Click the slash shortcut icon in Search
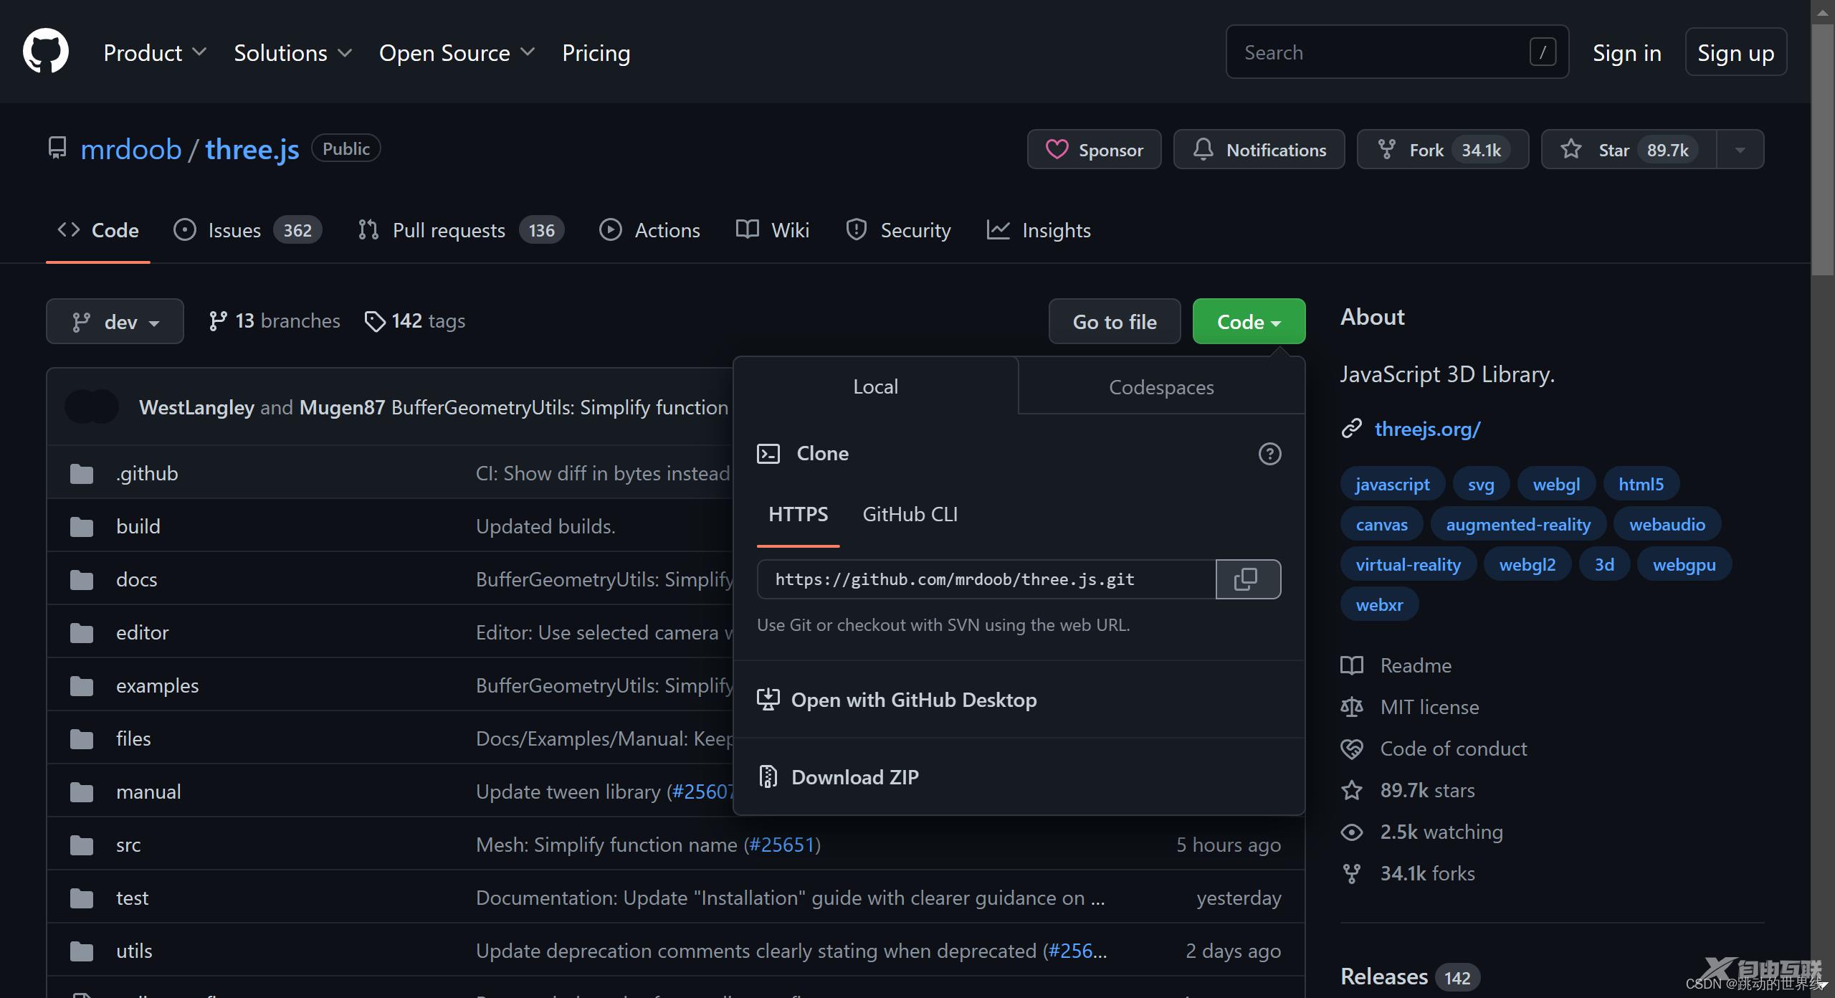Viewport: 1835px width, 998px height. [x=1543, y=52]
